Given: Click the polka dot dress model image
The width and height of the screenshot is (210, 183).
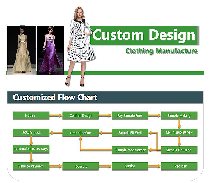Looking at the screenshot, I should [x=80, y=46].
